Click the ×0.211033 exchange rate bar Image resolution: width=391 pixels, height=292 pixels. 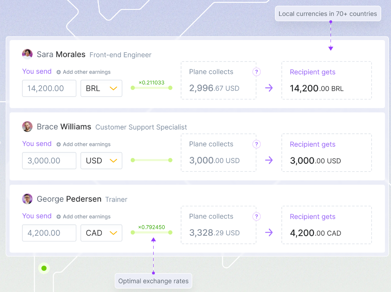coord(151,88)
